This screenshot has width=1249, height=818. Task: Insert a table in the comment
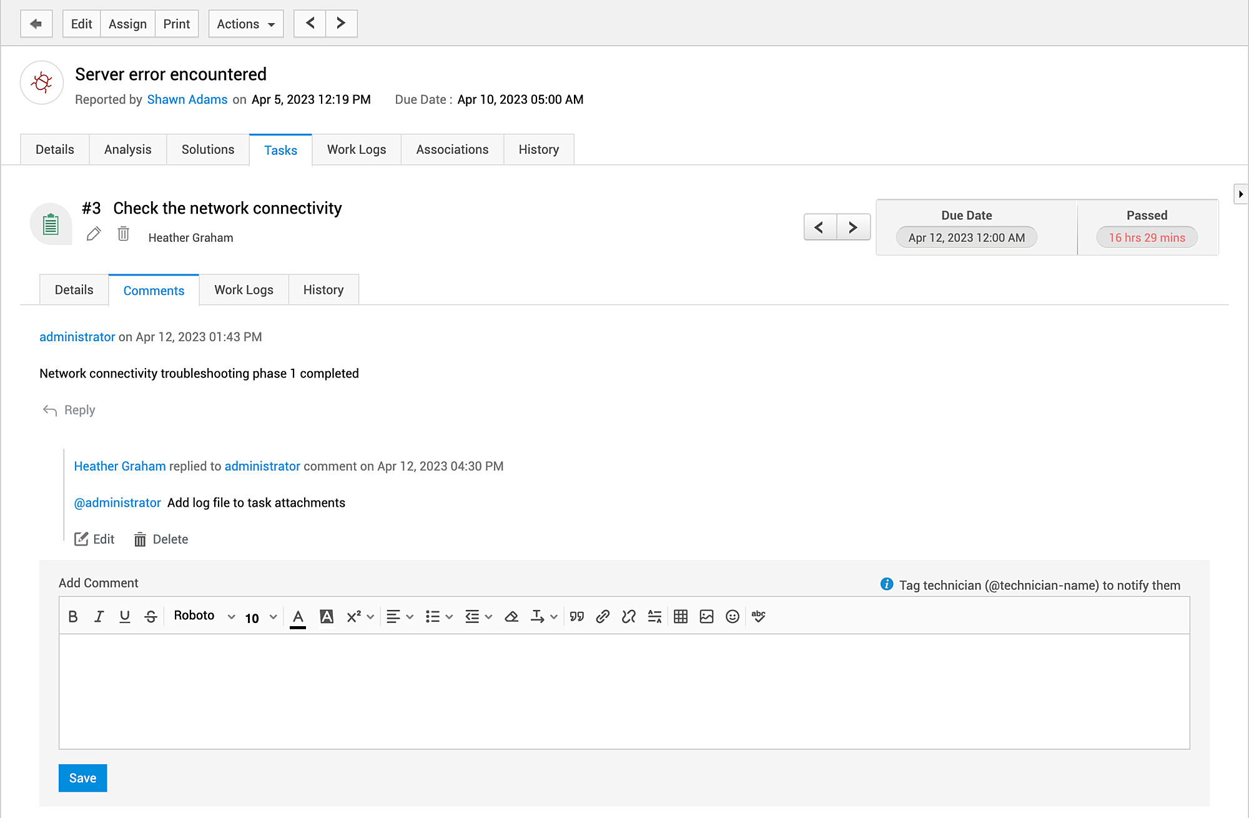pos(681,617)
